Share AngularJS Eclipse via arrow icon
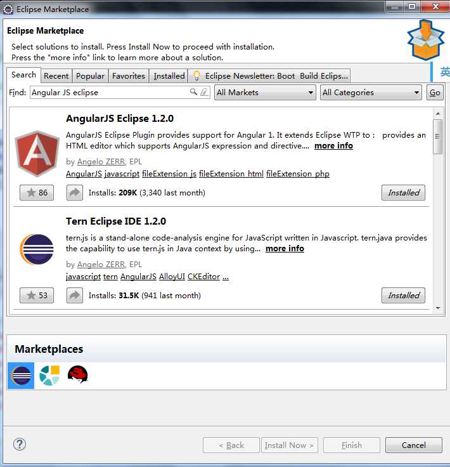450x467 pixels. pos(75,193)
